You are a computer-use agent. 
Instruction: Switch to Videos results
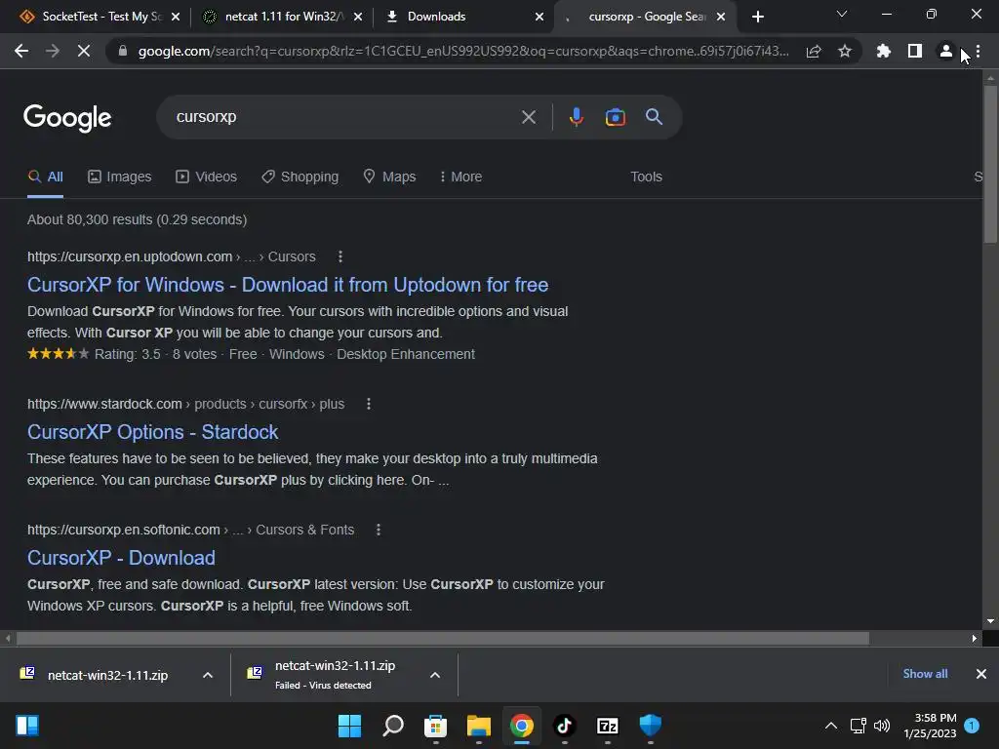coord(207,177)
